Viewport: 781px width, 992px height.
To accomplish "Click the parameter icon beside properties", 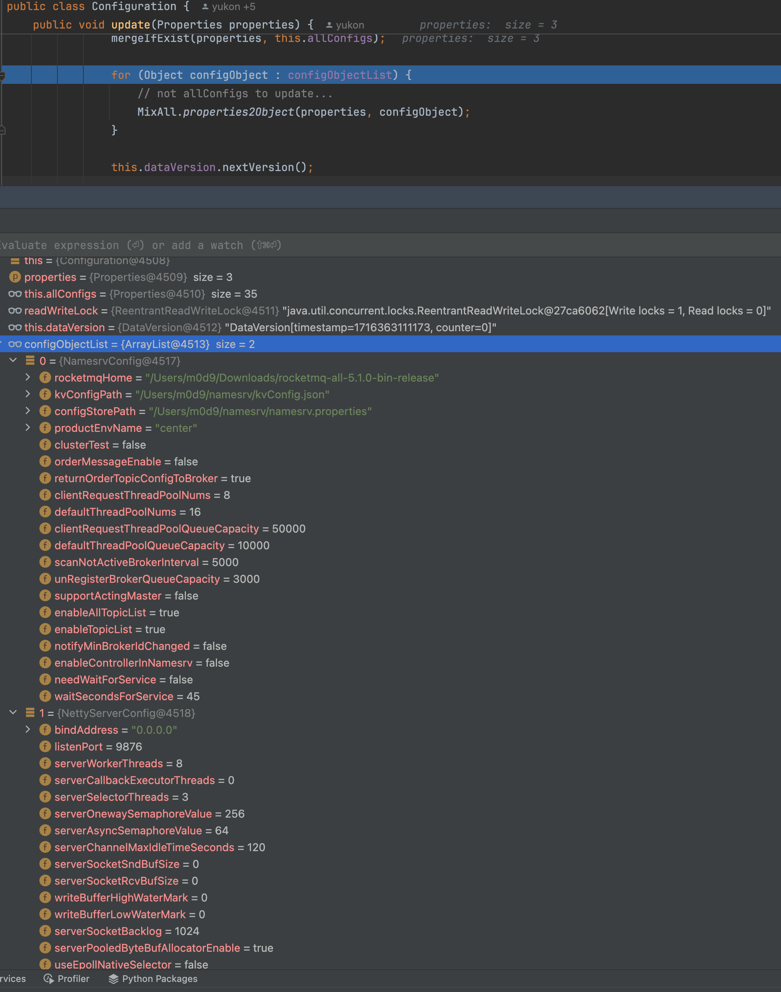I will coord(15,277).
